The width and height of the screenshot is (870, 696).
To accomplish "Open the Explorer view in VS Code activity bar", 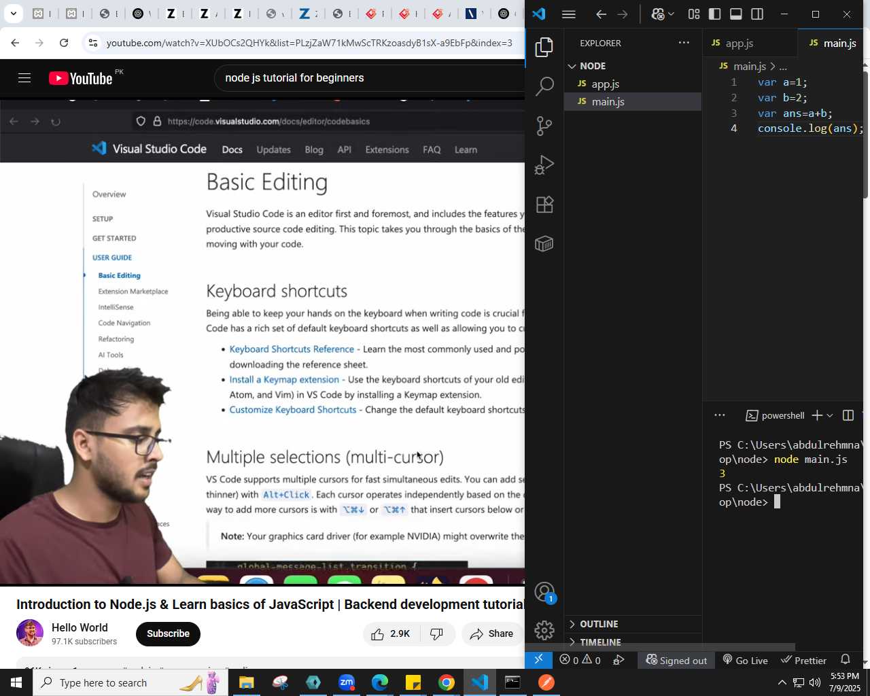I will point(544,47).
